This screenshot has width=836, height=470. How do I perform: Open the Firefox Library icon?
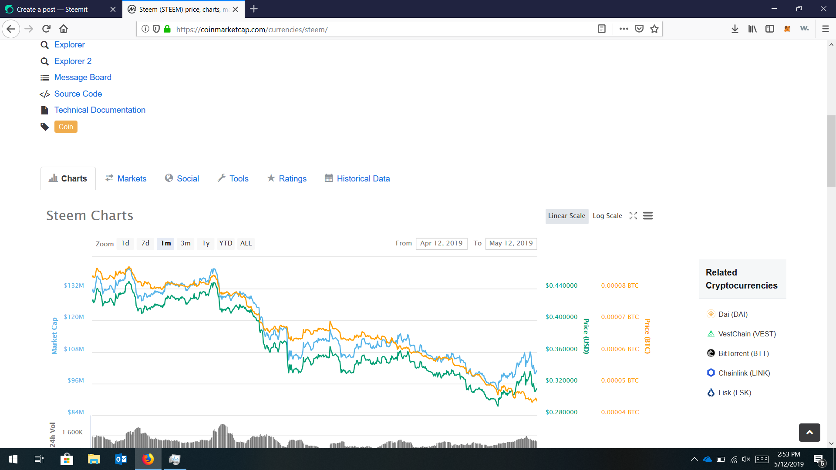[x=752, y=29]
